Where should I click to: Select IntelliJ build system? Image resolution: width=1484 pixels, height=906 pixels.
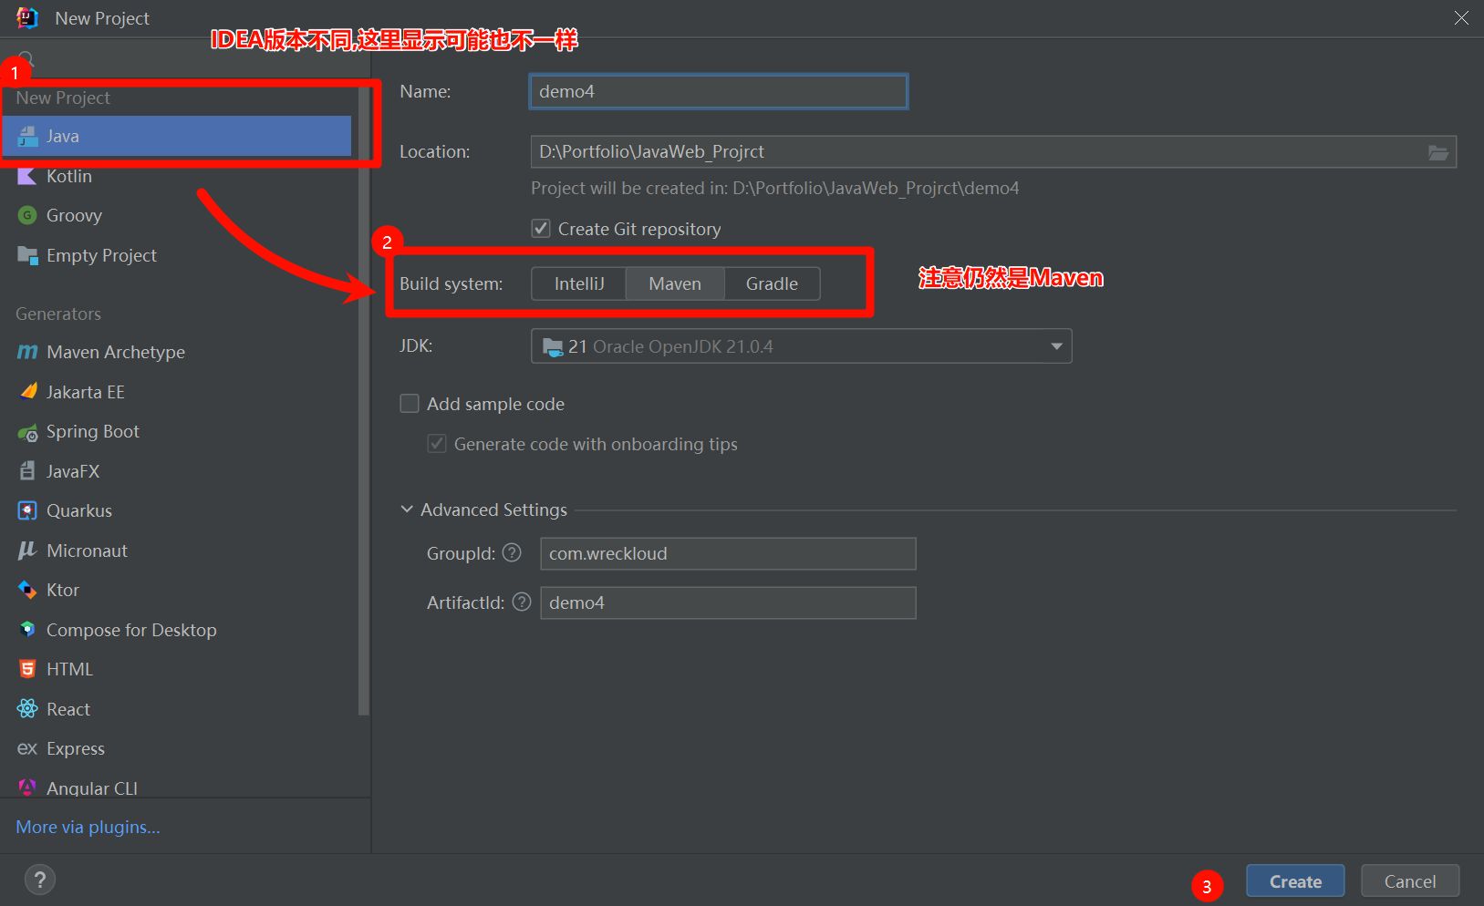(579, 283)
